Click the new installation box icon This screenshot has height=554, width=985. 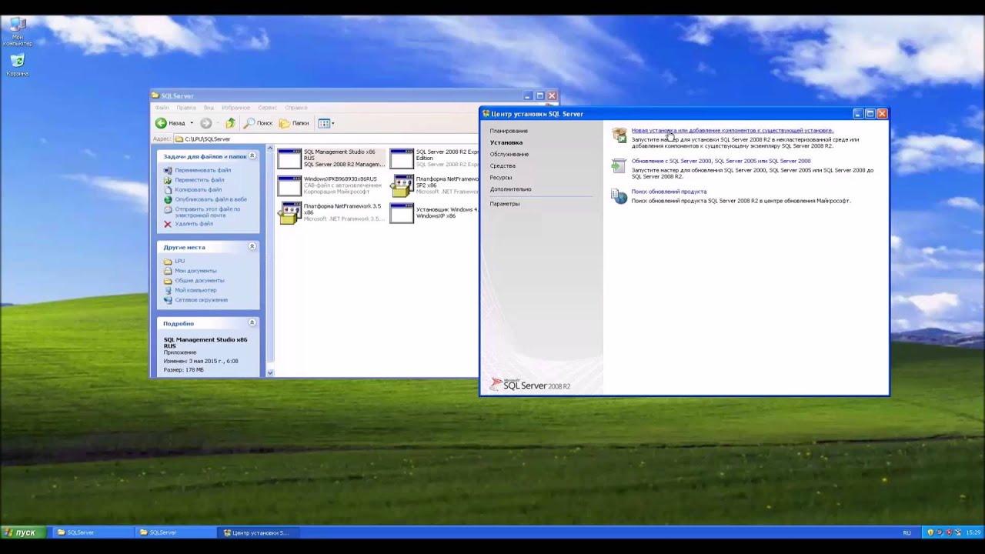pyautogui.click(x=619, y=135)
